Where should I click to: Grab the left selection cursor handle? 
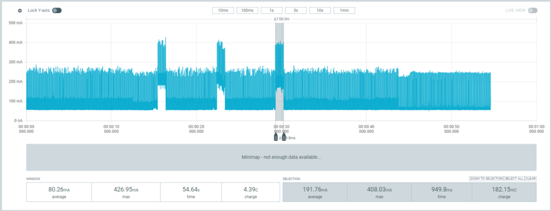pos(275,137)
